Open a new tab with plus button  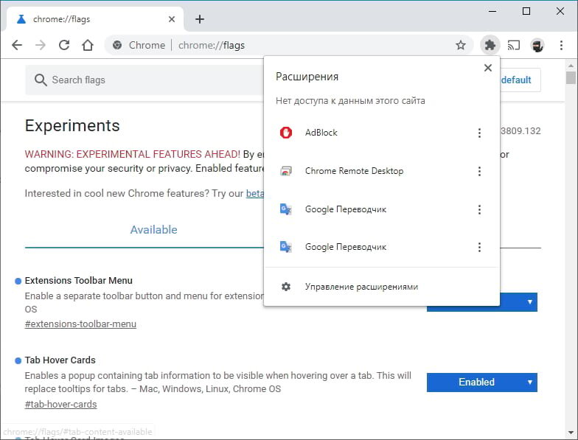point(200,19)
